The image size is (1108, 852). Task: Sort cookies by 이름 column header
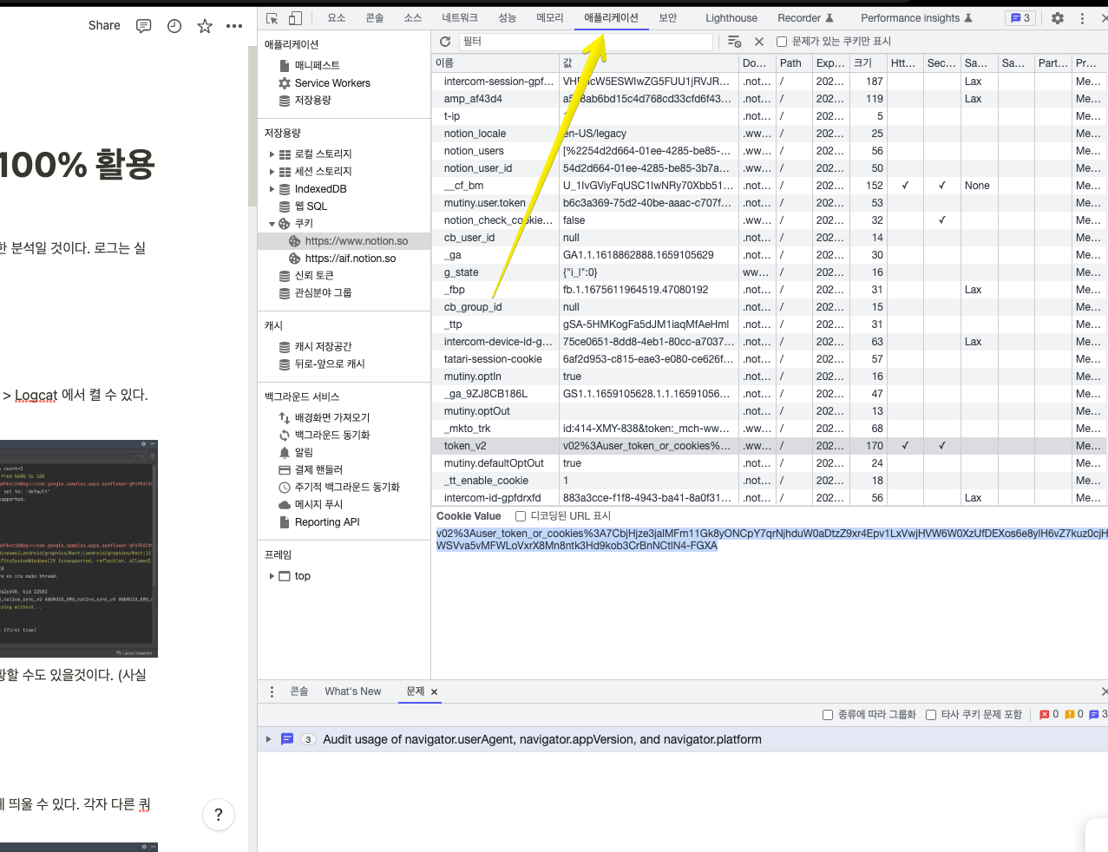point(495,63)
